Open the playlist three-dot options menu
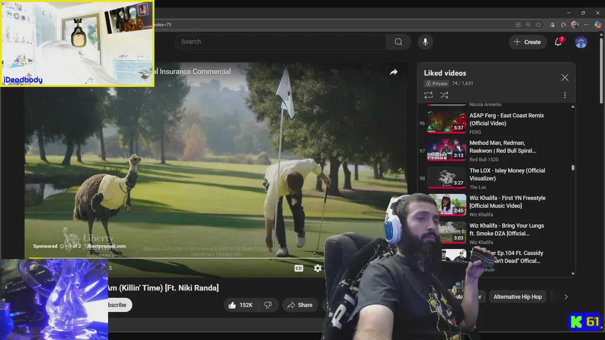 [x=565, y=95]
